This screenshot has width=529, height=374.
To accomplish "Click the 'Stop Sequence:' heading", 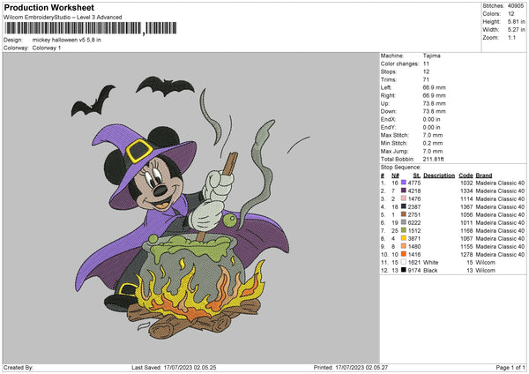I will 401,167.
